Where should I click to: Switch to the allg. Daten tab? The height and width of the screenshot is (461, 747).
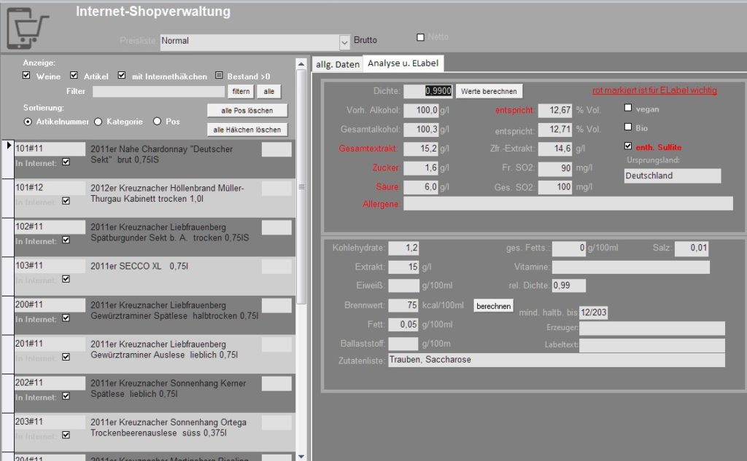click(337, 64)
